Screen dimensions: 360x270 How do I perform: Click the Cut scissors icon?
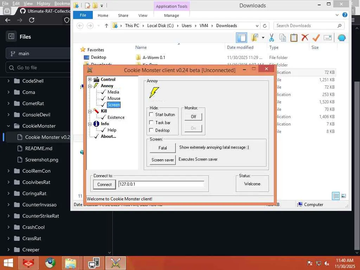[x=271, y=38]
